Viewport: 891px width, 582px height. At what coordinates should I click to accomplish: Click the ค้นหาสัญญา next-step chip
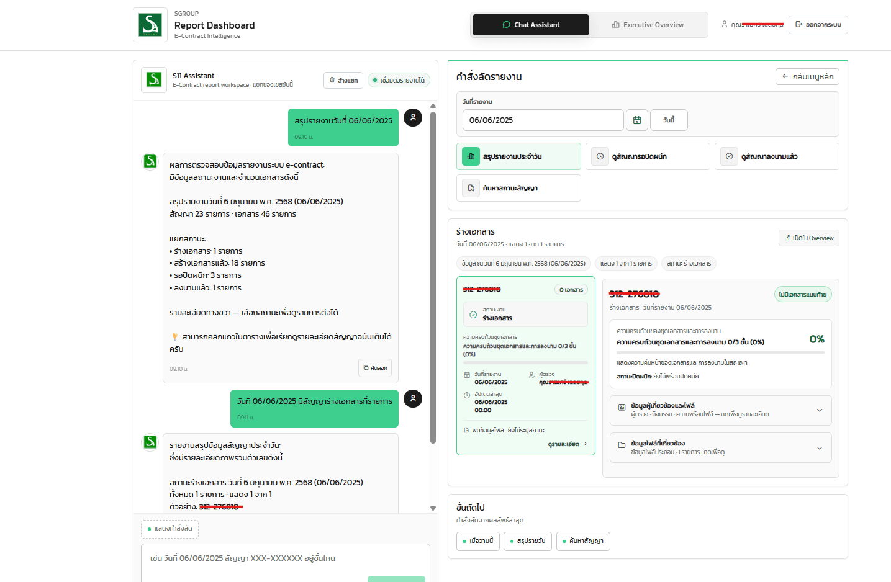(583, 541)
